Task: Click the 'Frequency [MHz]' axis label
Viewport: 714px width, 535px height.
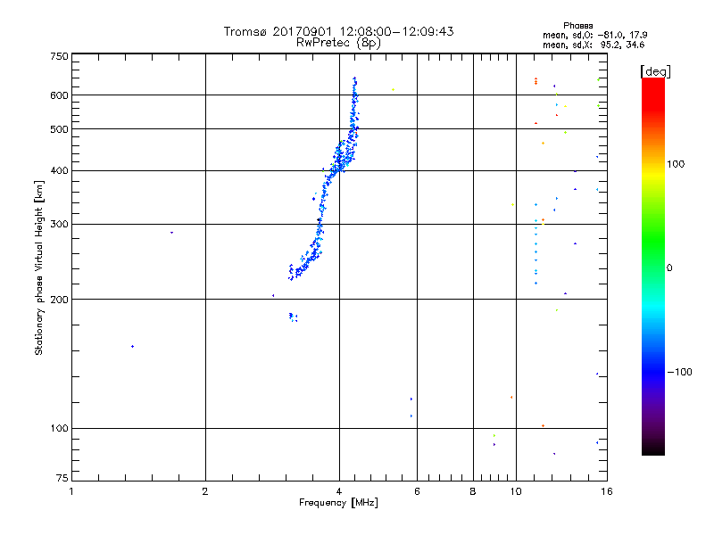Action: [x=338, y=503]
